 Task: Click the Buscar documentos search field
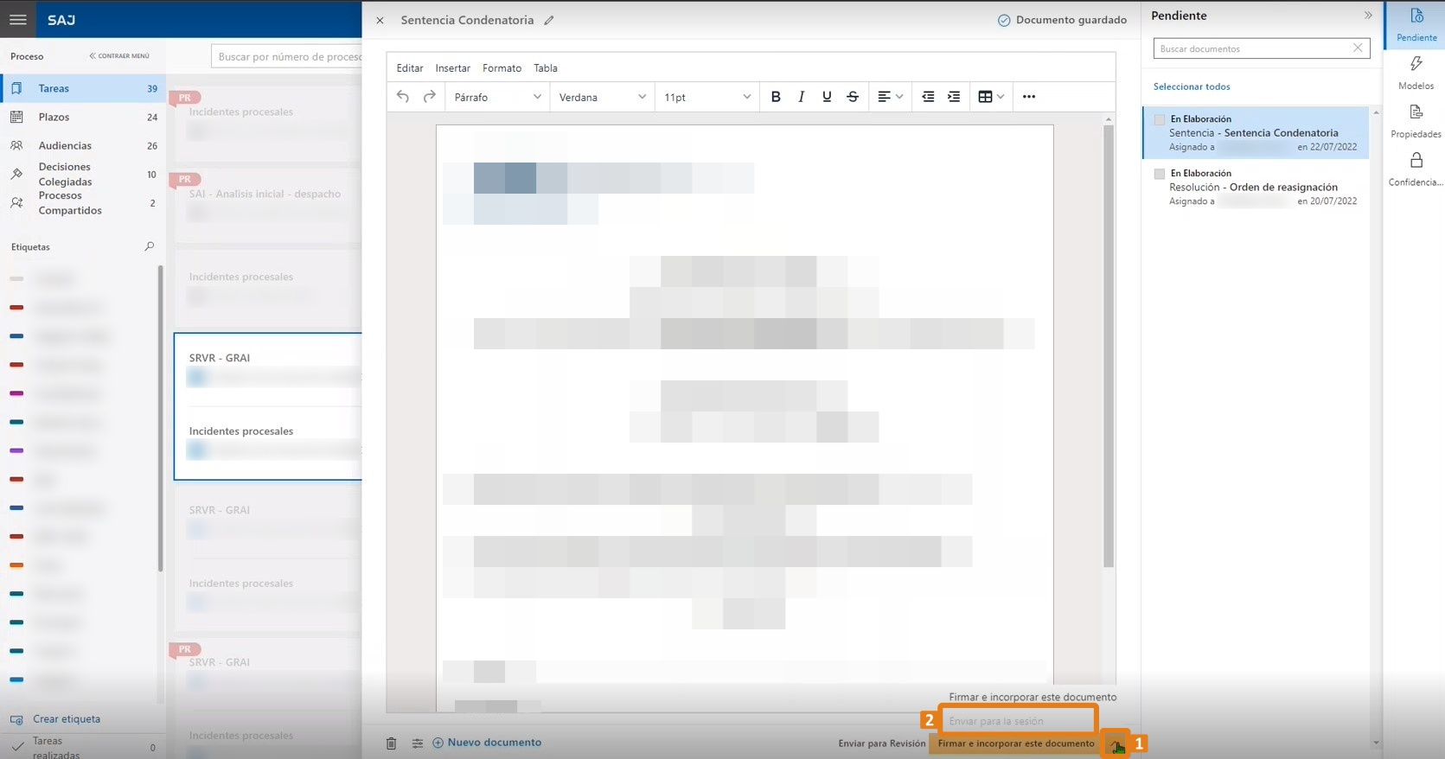click(1254, 48)
